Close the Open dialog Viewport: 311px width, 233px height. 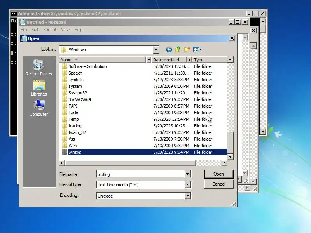click(x=232, y=38)
